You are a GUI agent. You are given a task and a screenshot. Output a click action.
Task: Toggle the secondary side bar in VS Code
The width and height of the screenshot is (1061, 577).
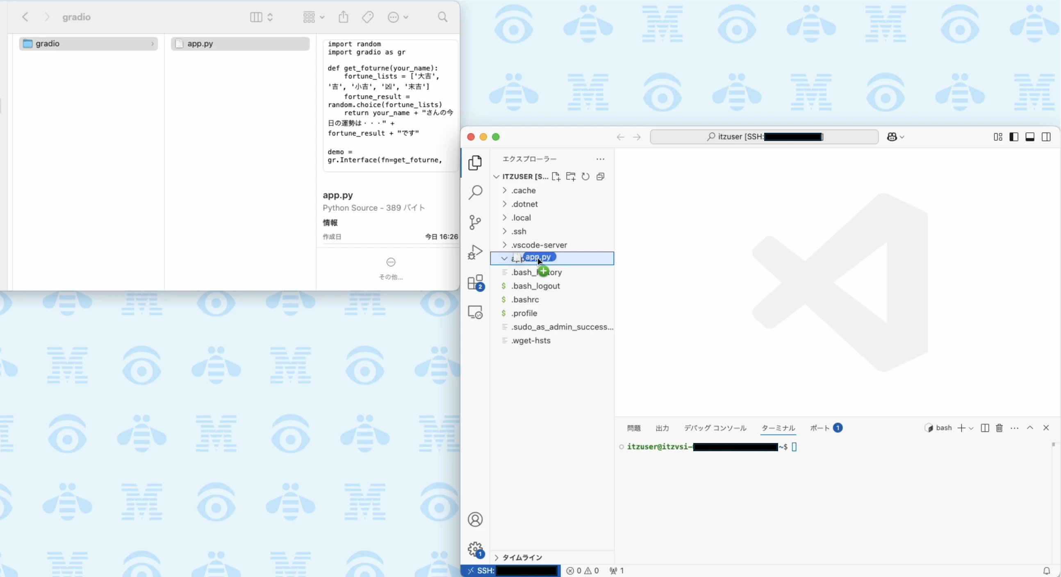(1046, 137)
